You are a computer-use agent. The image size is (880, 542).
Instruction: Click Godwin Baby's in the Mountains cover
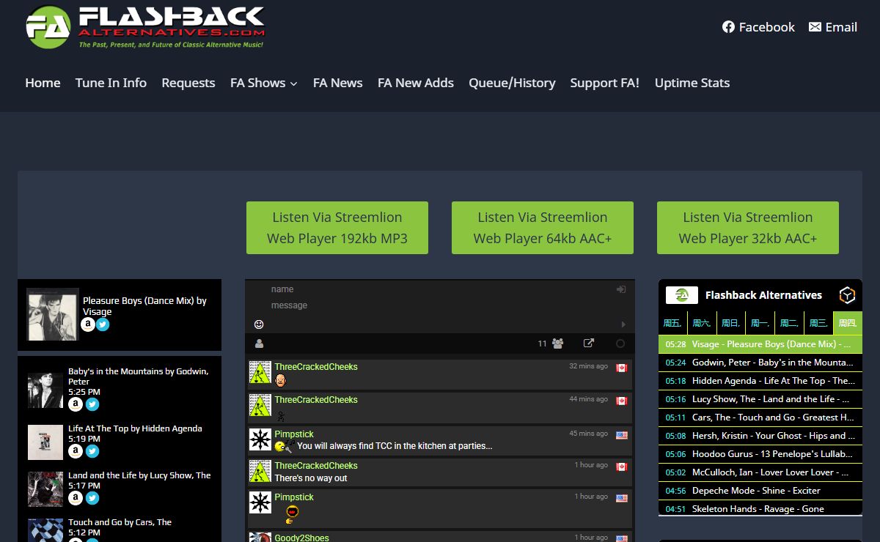(x=45, y=390)
